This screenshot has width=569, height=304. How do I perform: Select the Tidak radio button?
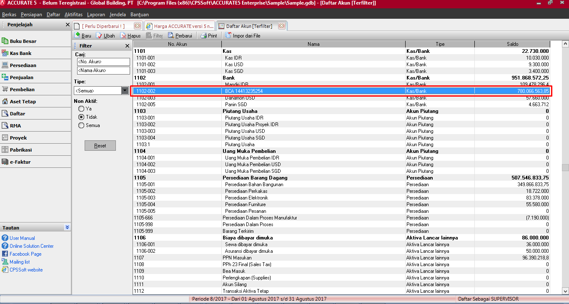[x=81, y=117]
